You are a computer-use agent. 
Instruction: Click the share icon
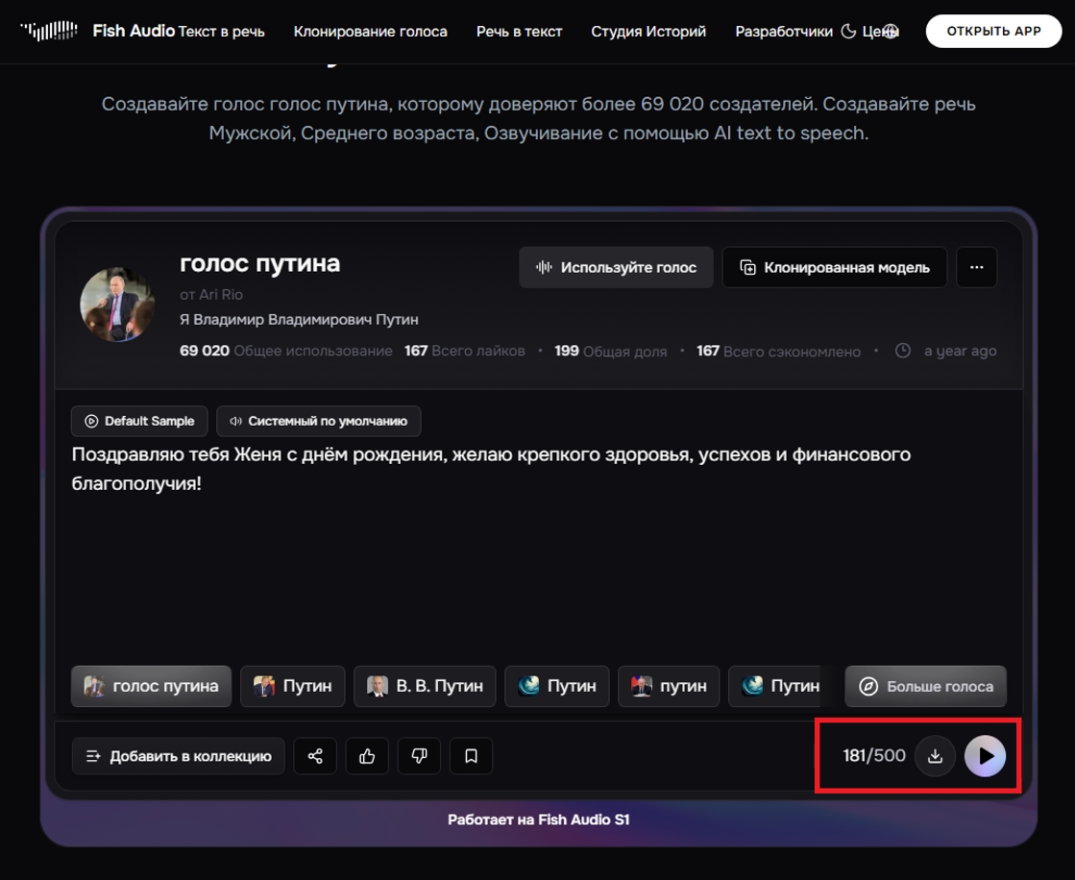tap(315, 756)
